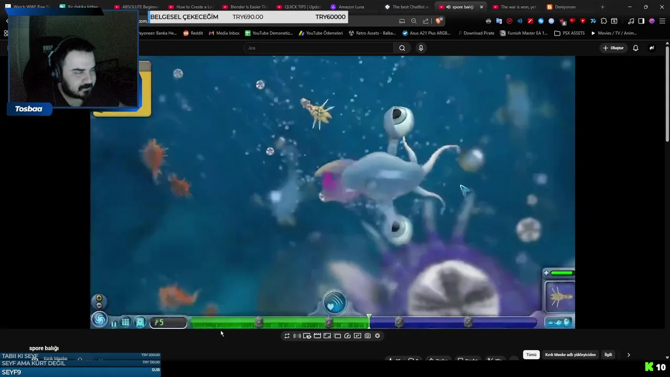Click the 7tv extension icon
This screenshot has height=377, width=670.
593,21
